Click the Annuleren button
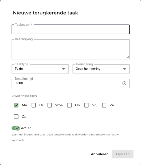The width and height of the screenshot is (141, 165). pos(100,154)
